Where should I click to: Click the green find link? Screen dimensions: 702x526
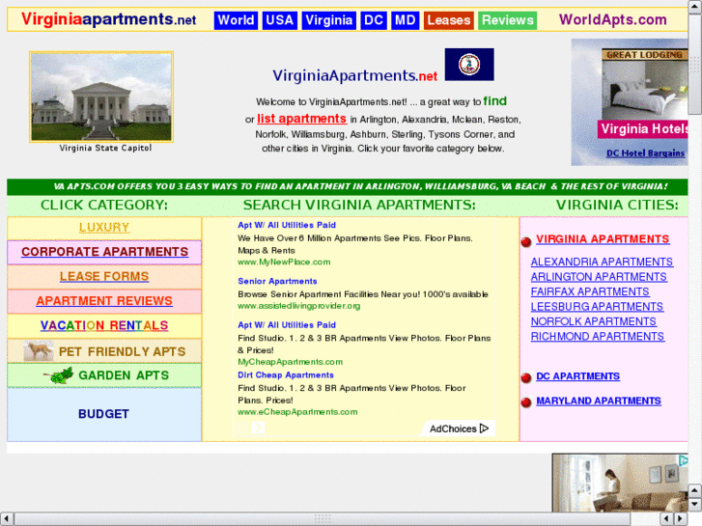494,101
